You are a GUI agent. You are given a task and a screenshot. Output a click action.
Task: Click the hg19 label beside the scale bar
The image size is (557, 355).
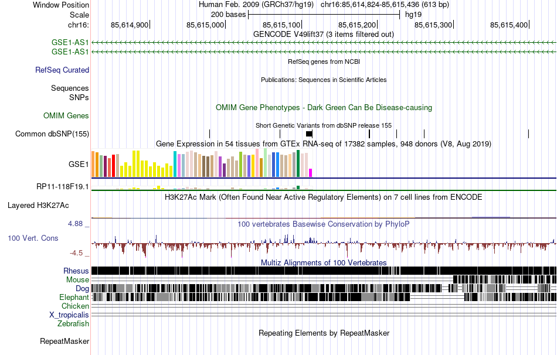pyautogui.click(x=413, y=15)
